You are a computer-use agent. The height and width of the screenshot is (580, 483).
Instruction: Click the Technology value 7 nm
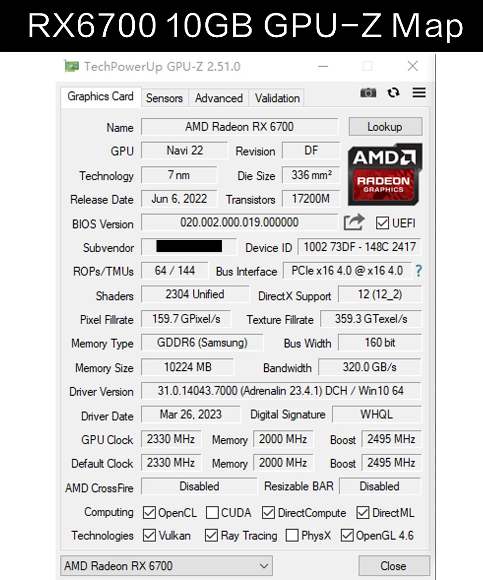tap(179, 175)
